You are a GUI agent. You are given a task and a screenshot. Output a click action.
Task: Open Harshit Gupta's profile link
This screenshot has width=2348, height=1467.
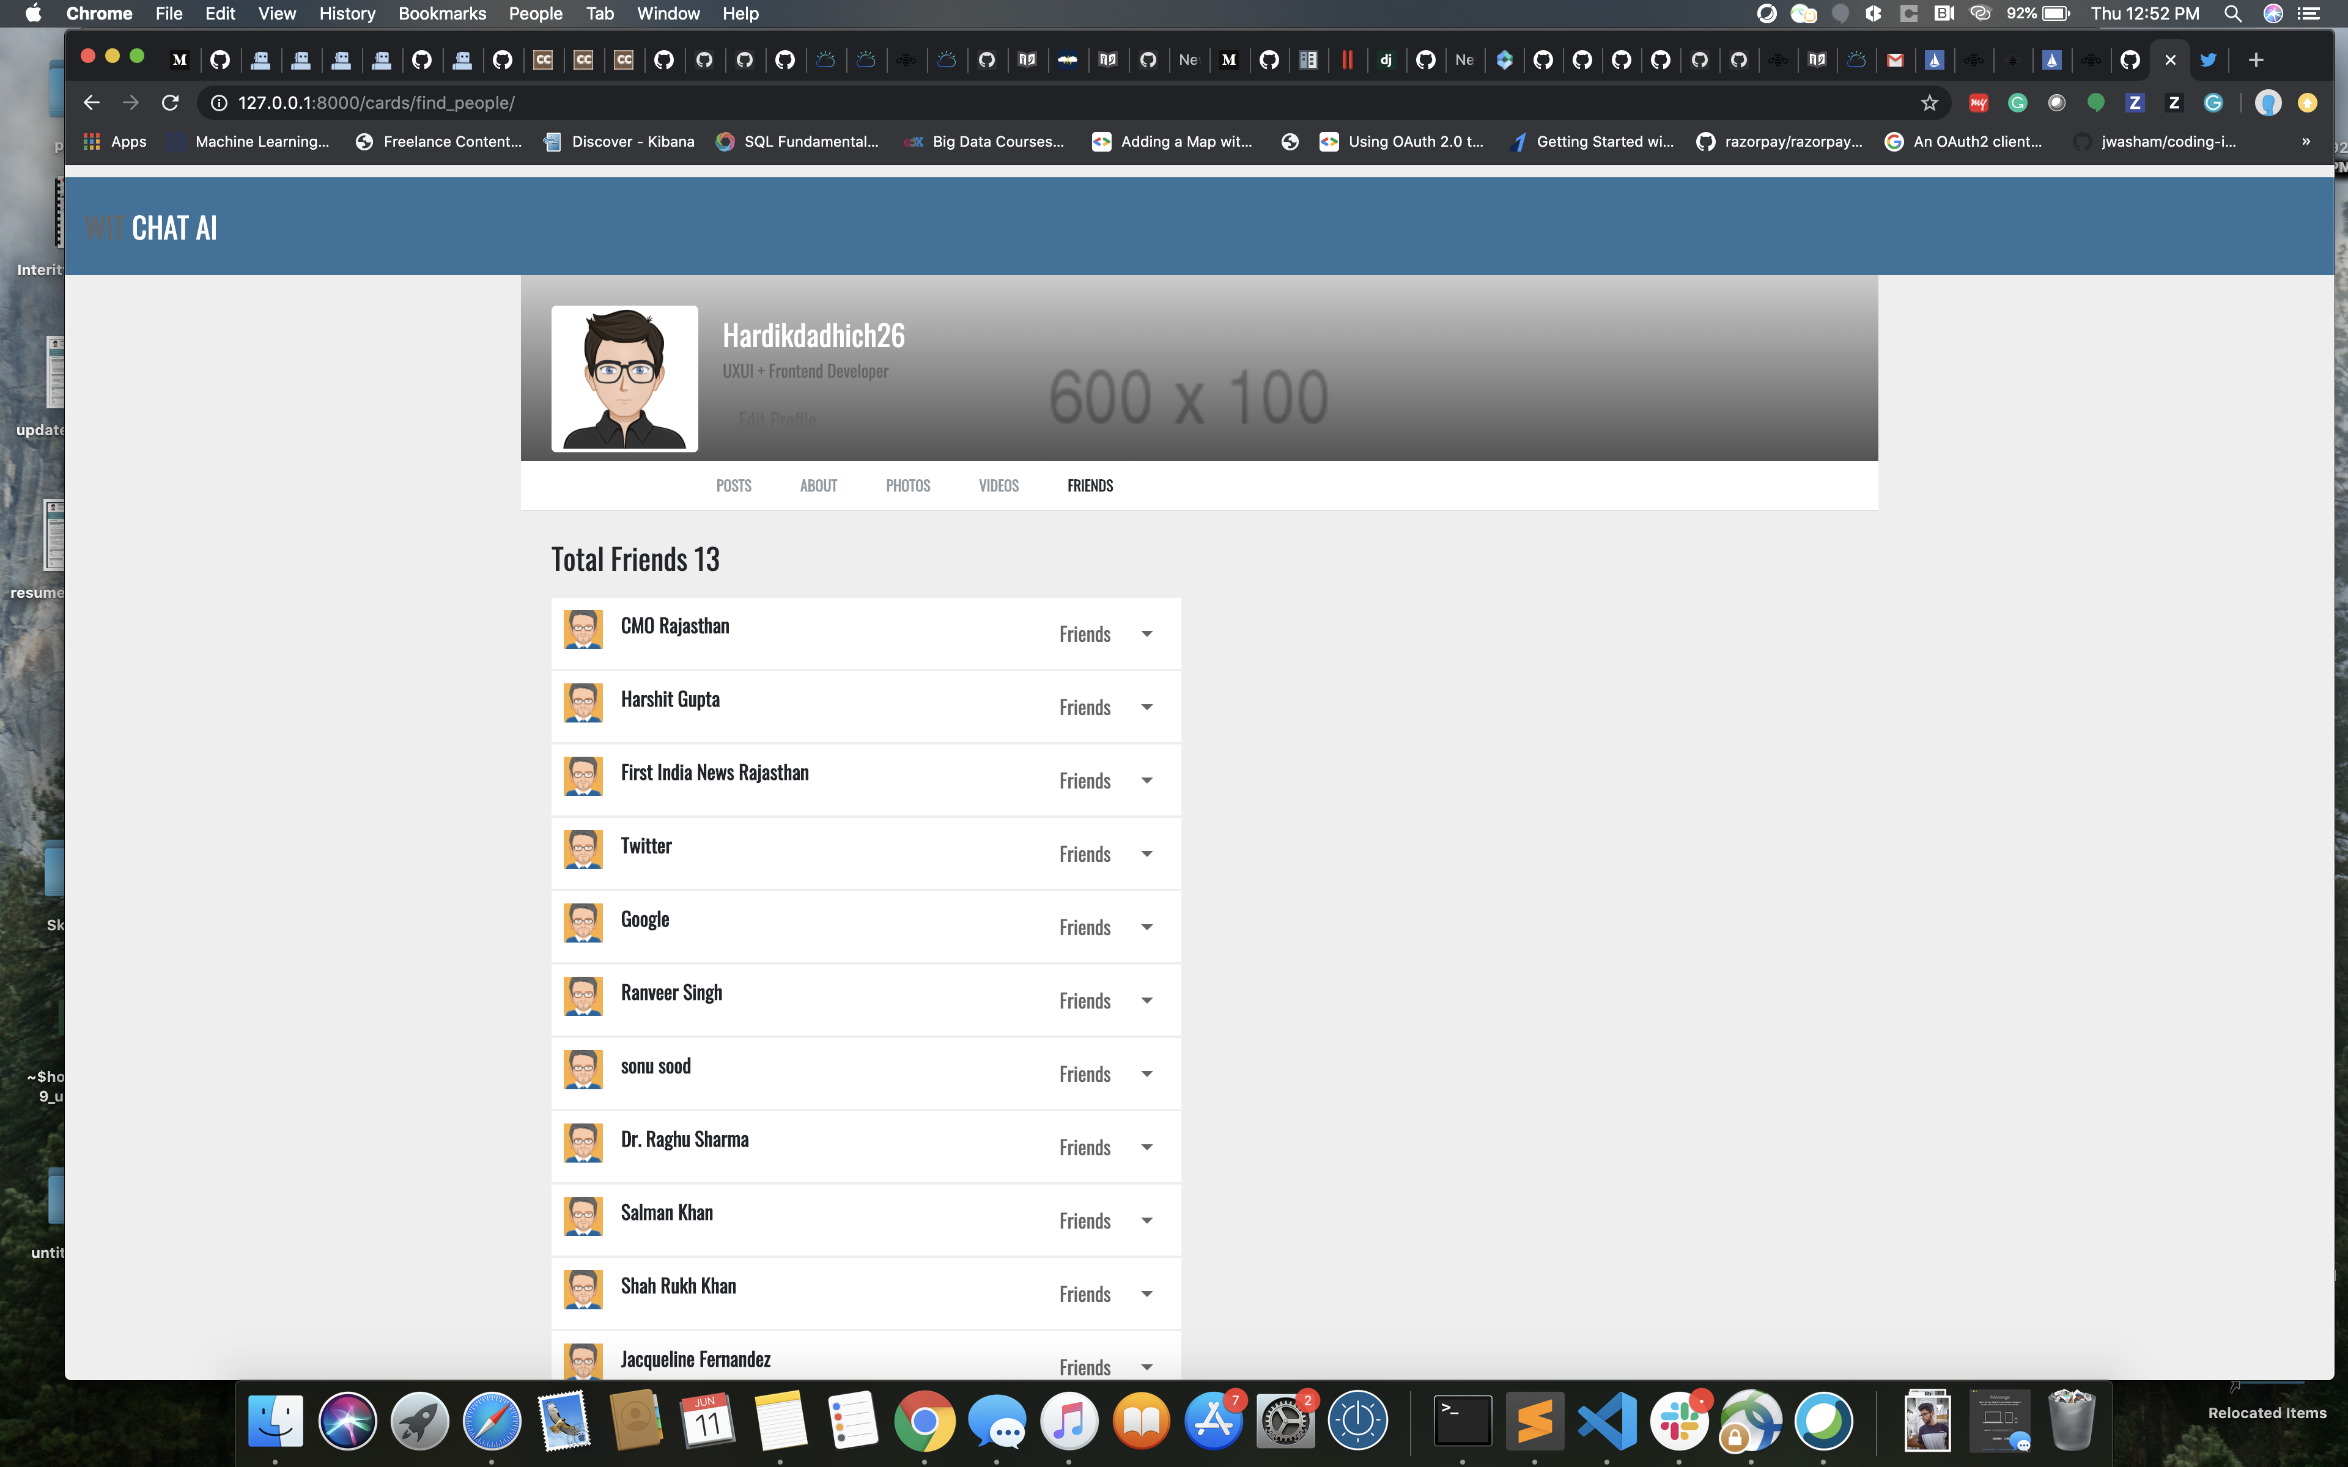(670, 699)
